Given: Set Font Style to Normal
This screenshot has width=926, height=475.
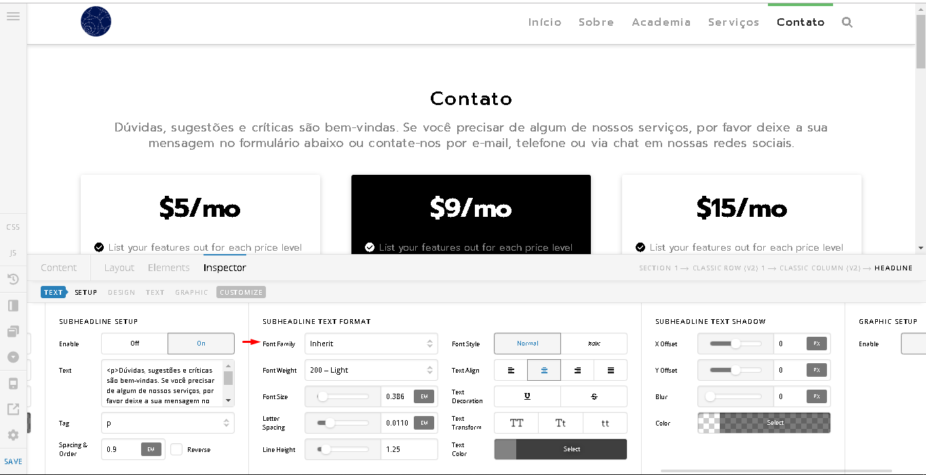Looking at the screenshot, I should tap(527, 344).
